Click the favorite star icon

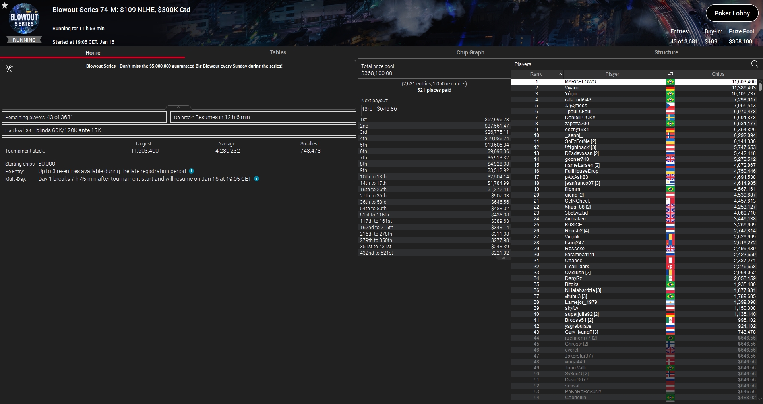point(5,5)
